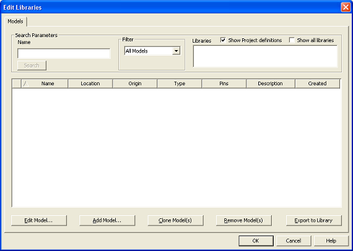Click the Edit Model button

(39, 221)
